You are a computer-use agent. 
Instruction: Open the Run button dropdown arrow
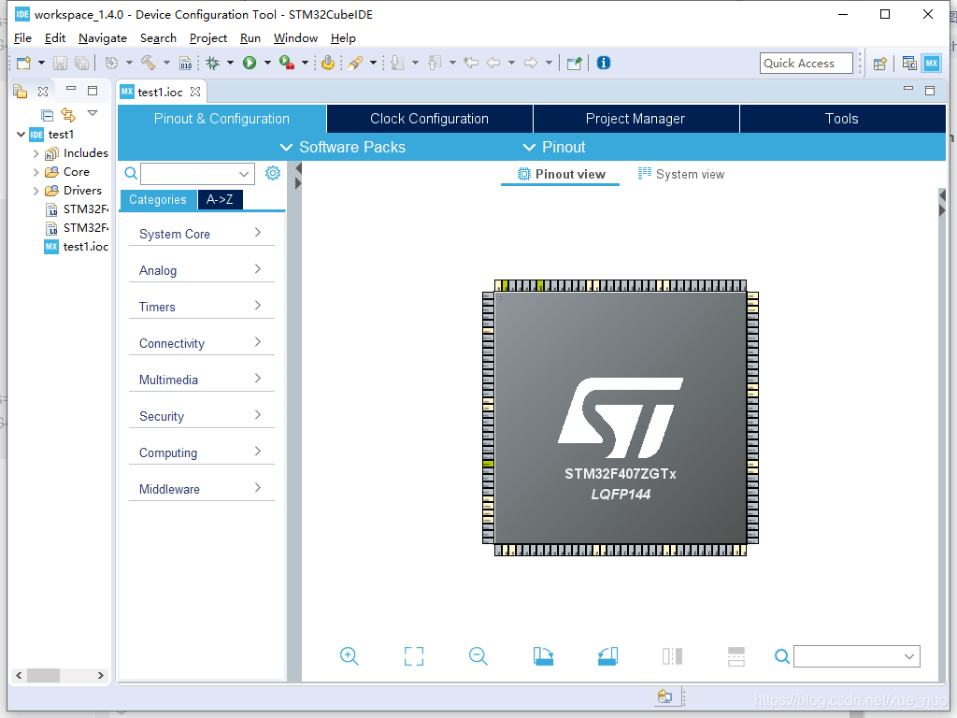coord(267,63)
